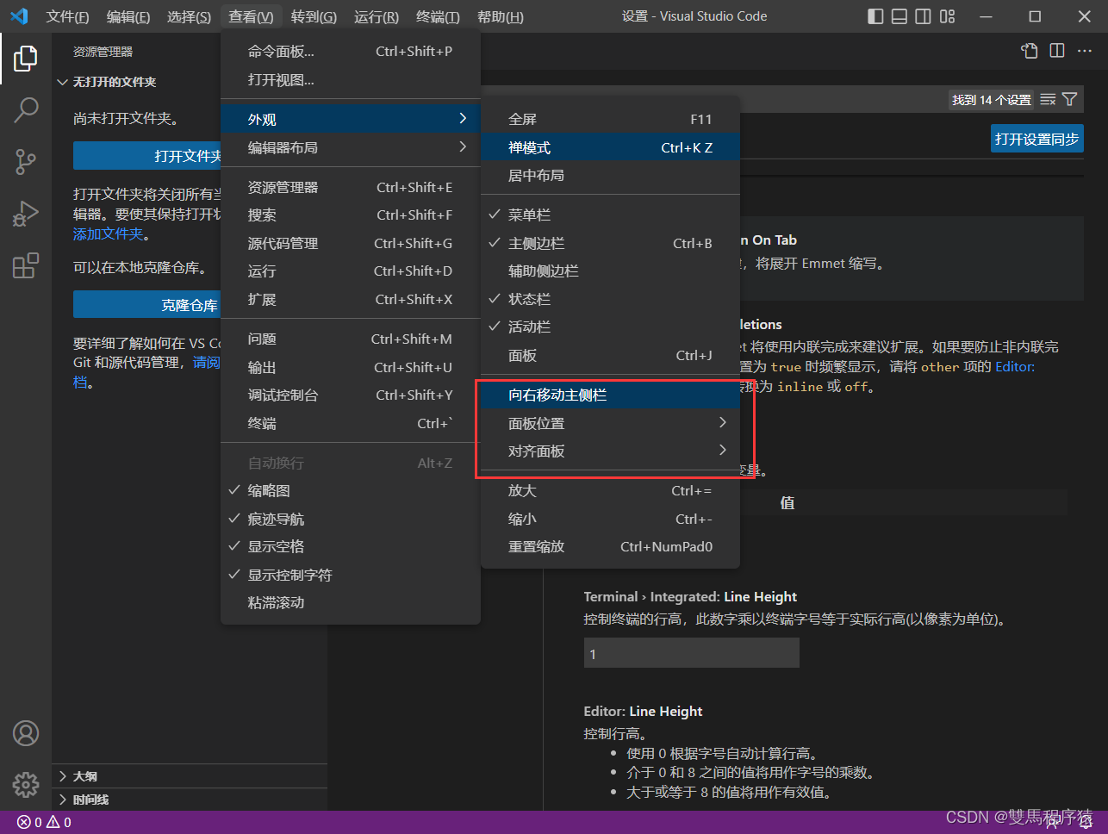Toggle 状态栏 visibility
Image resolution: width=1108 pixels, height=834 pixels.
[610, 299]
